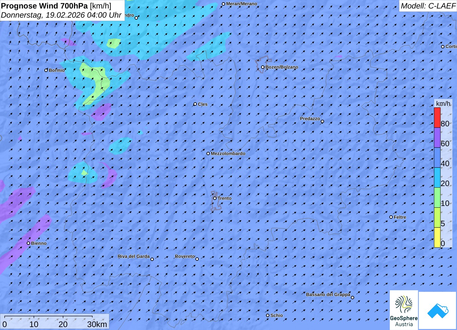This screenshot has height=330, width=457.
Task: Click the yellow 0 km/h legend swatch
Action: [x=437, y=237]
